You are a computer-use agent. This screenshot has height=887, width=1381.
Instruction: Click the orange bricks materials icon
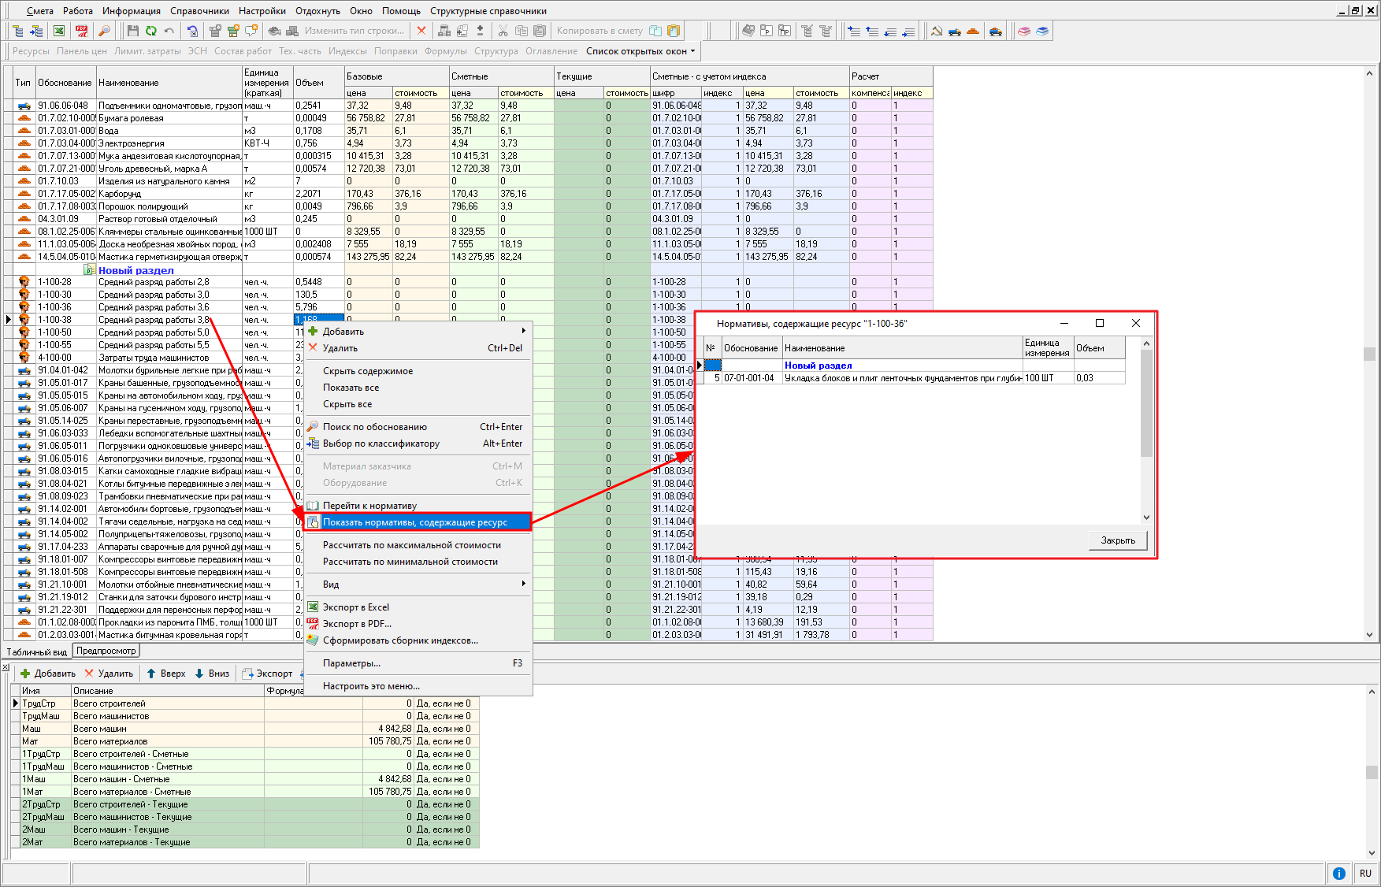pos(973,31)
